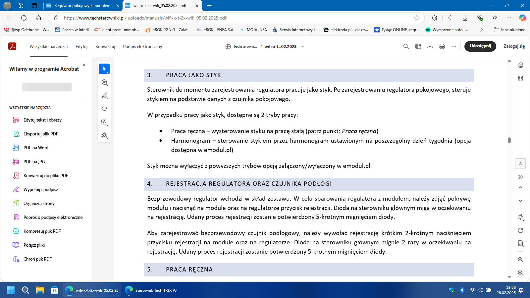Screen dimensions: 530x298
Task: Rotate the page view
Action: click(520, 230)
